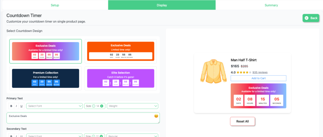
Task: Open Primary Text Select Font dropdown
Action: 54,106
